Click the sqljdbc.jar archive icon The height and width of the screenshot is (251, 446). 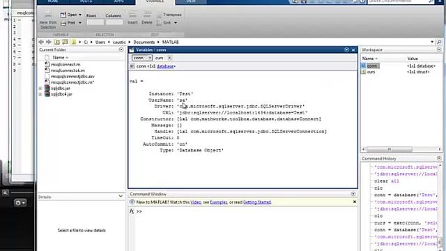47,89
